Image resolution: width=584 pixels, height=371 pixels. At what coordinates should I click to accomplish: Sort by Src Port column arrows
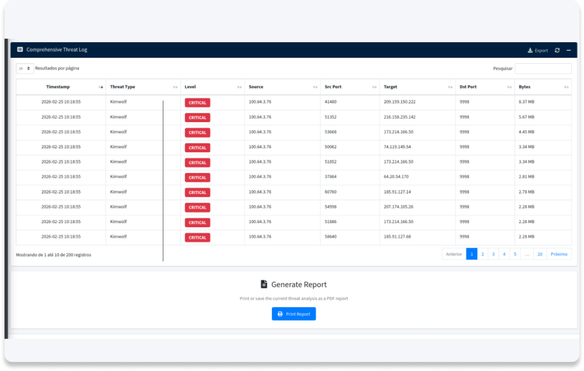(x=375, y=87)
